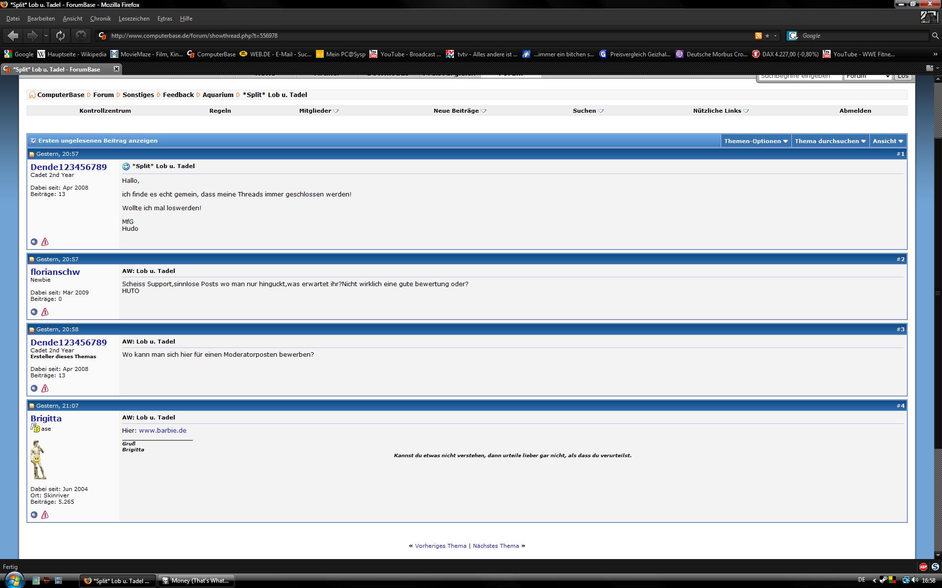Expand the Themen-Optionen dropdown
This screenshot has width=942, height=588.
pos(756,141)
